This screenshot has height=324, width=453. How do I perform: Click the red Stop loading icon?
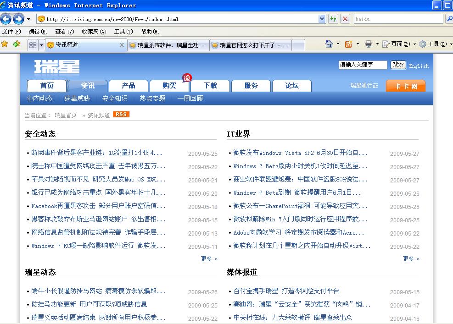tap(345, 19)
